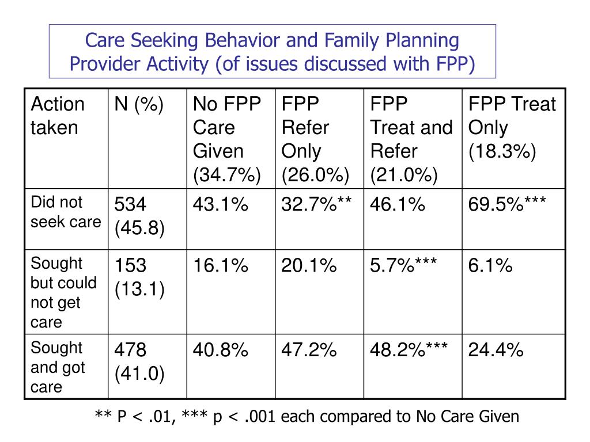Click the p-value footnote below the table
Image resolution: width=590 pixels, height=442 pixels.
pos(307,416)
